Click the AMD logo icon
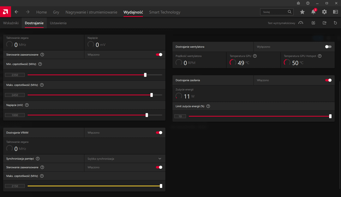Image resolution: width=341 pixels, height=197 pixels. pyautogui.click(x=5, y=12)
